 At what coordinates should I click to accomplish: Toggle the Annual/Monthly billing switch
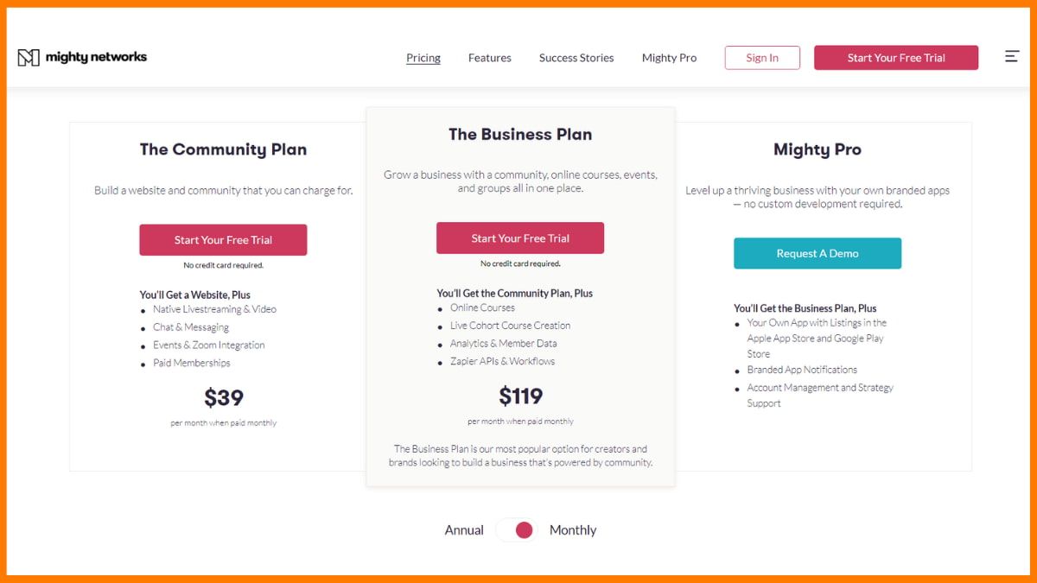517,530
